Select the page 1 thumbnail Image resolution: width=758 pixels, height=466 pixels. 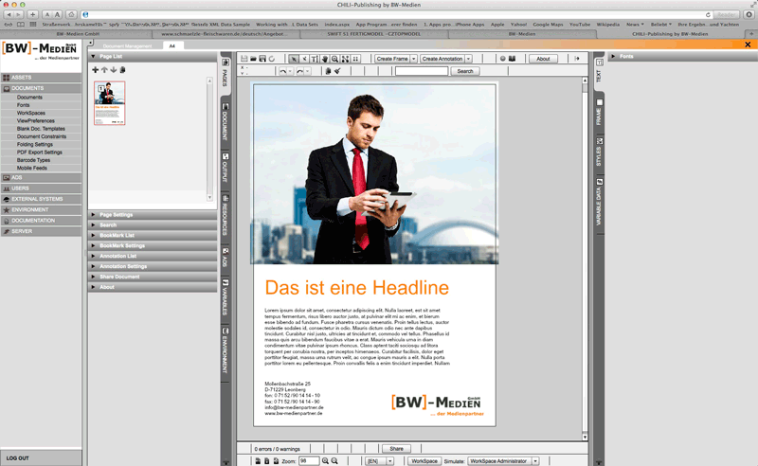click(x=109, y=102)
